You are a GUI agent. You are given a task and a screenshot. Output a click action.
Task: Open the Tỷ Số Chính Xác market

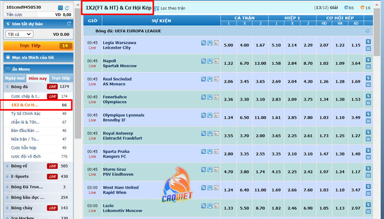pyautogui.click(x=38, y=114)
